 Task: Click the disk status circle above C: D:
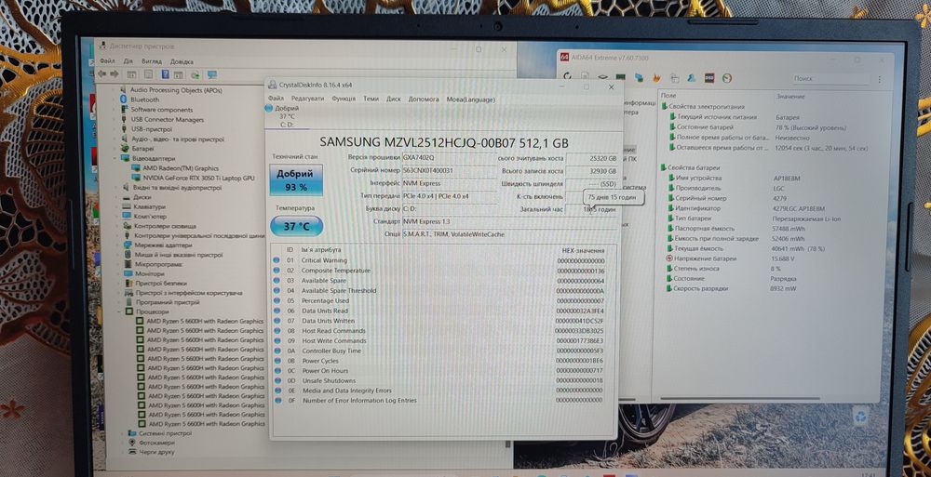tap(269, 109)
